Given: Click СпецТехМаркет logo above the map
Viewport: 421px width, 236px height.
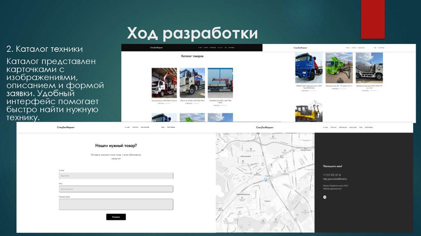Looking at the screenshot, I should point(265,127).
